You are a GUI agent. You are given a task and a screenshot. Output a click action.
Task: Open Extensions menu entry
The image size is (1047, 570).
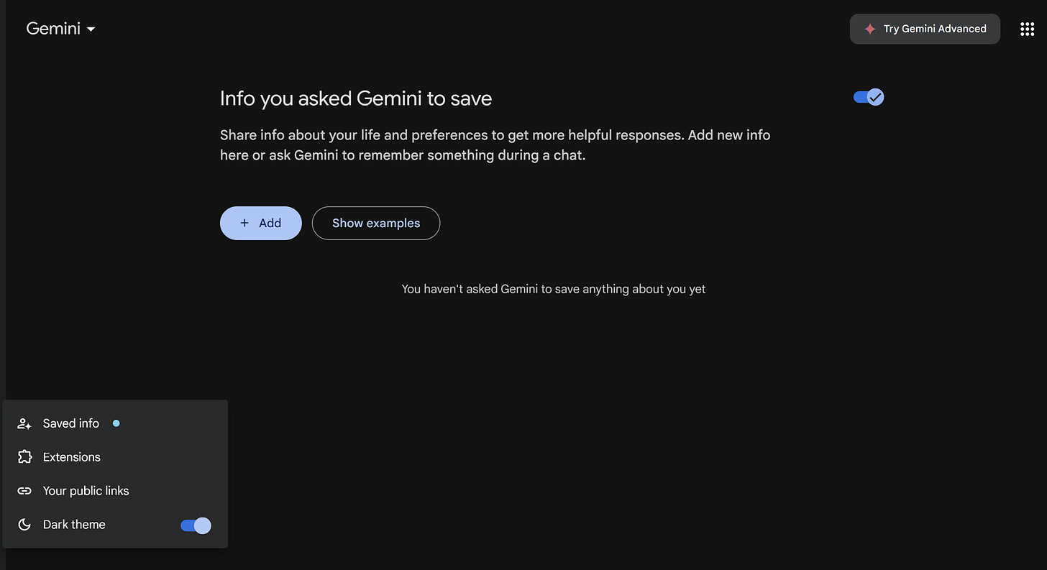click(115, 457)
